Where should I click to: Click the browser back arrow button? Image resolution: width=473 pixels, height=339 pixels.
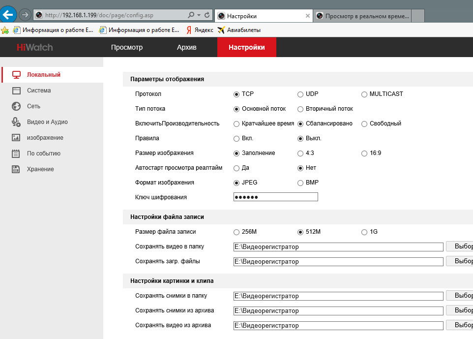click(9, 15)
